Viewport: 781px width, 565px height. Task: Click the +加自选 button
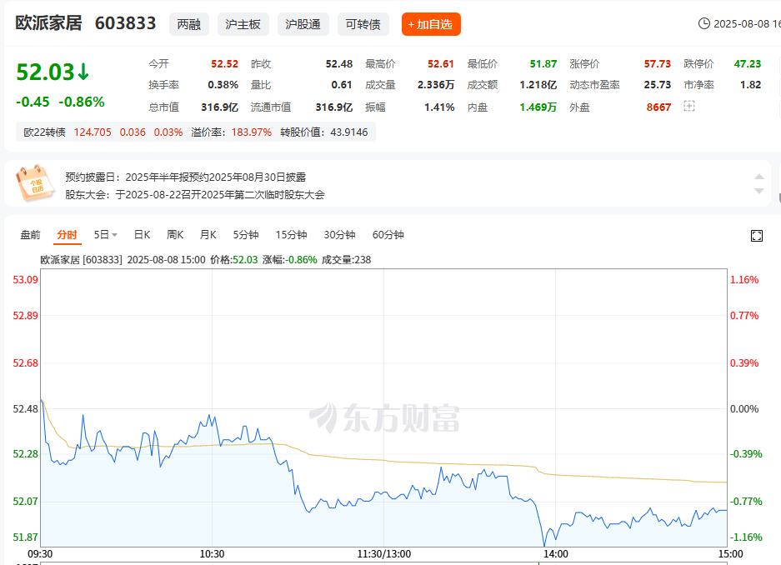(431, 24)
